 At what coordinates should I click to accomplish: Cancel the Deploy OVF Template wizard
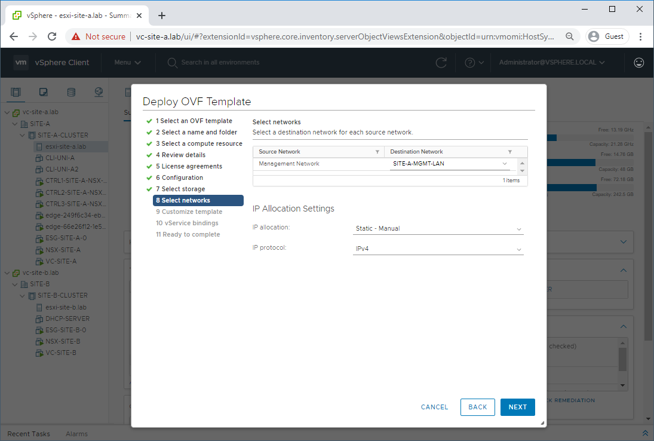pyautogui.click(x=434, y=407)
